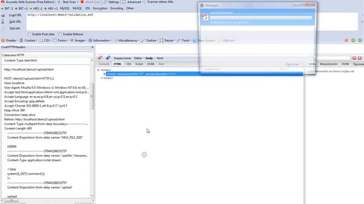Switch to the Firebug Consola tab
The height and width of the screenshot is (204, 364).
[x=104, y=64]
